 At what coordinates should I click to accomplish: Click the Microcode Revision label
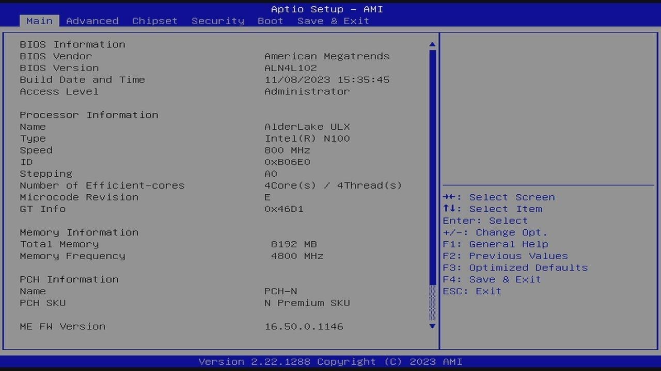79,197
